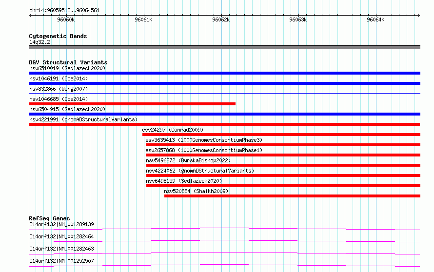Select the Cytogenetic Bands track title
Screen dimensions: 434x272
point(58,36)
